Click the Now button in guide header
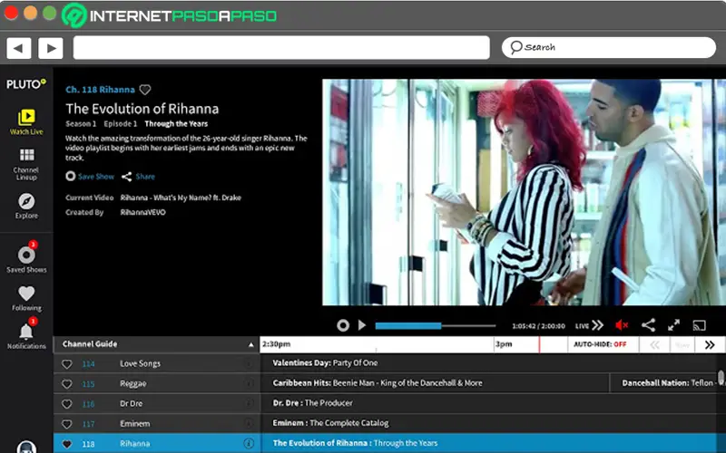Image resolution: width=726 pixels, height=453 pixels. click(x=682, y=345)
